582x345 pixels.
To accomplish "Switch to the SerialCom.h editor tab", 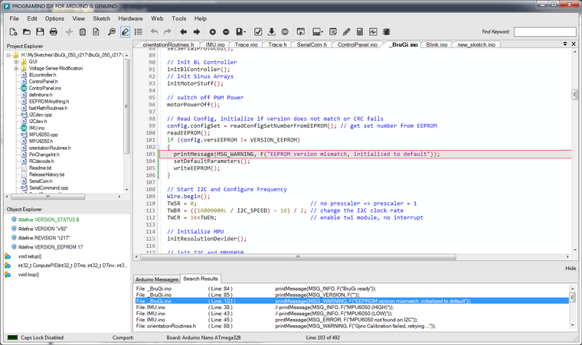I will (312, 44).
